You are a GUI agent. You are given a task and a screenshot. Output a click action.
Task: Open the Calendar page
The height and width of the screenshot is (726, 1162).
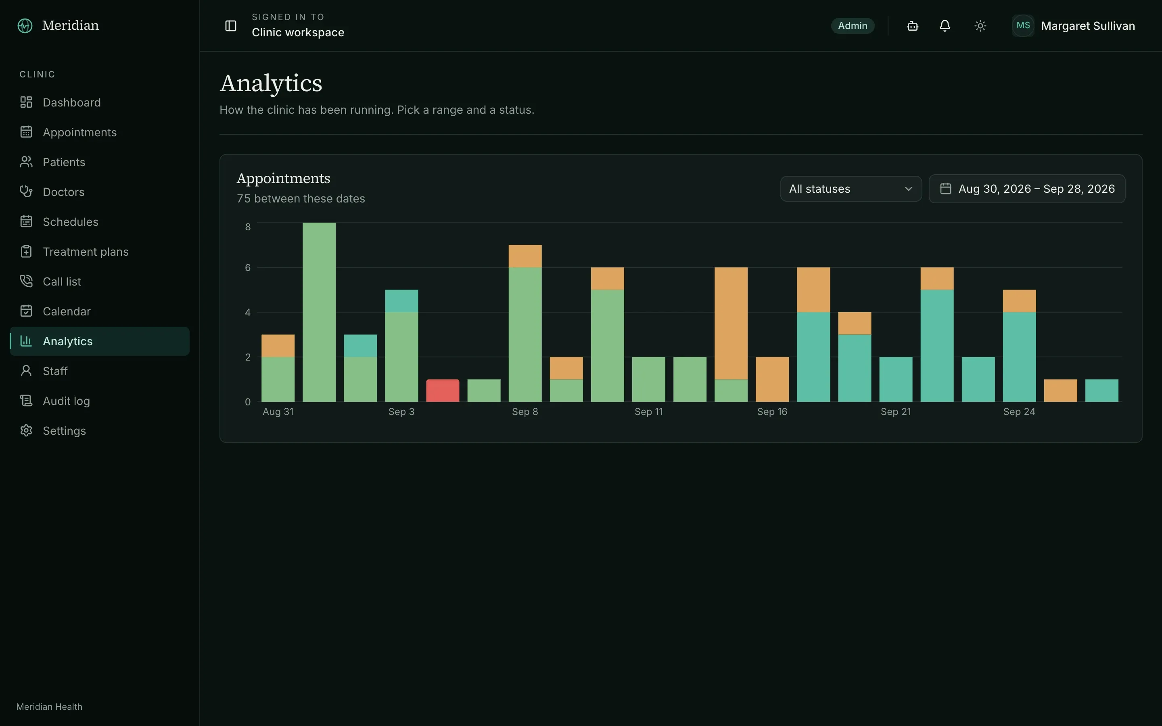pyautogui.click(x=99, y=311)
